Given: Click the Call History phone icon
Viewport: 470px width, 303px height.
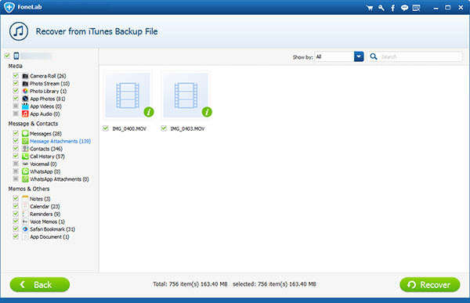Looking at the screenshot, I should click(25, 156).
